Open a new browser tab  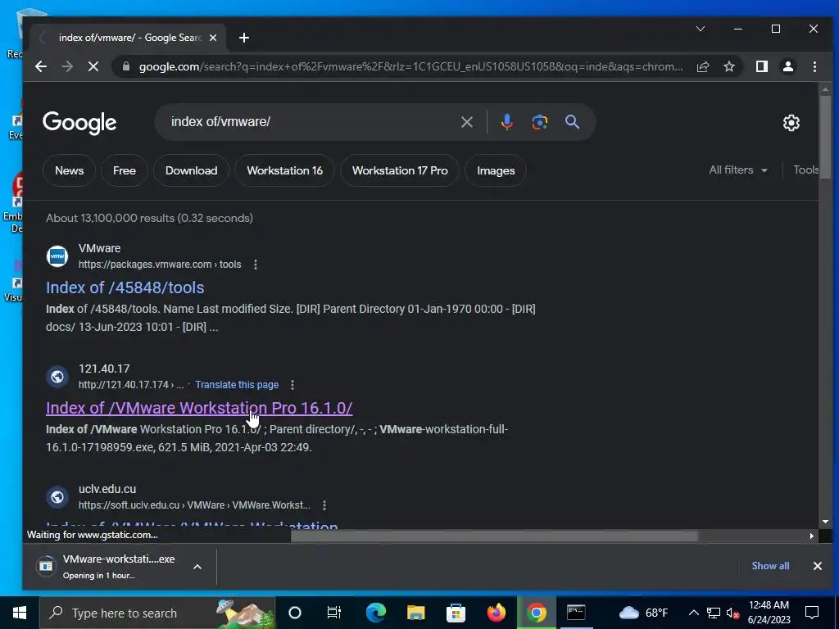pos(244,38)
